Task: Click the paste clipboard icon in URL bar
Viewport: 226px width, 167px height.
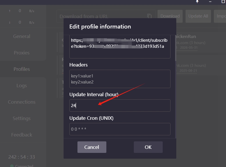Action: tap(149, 16)
